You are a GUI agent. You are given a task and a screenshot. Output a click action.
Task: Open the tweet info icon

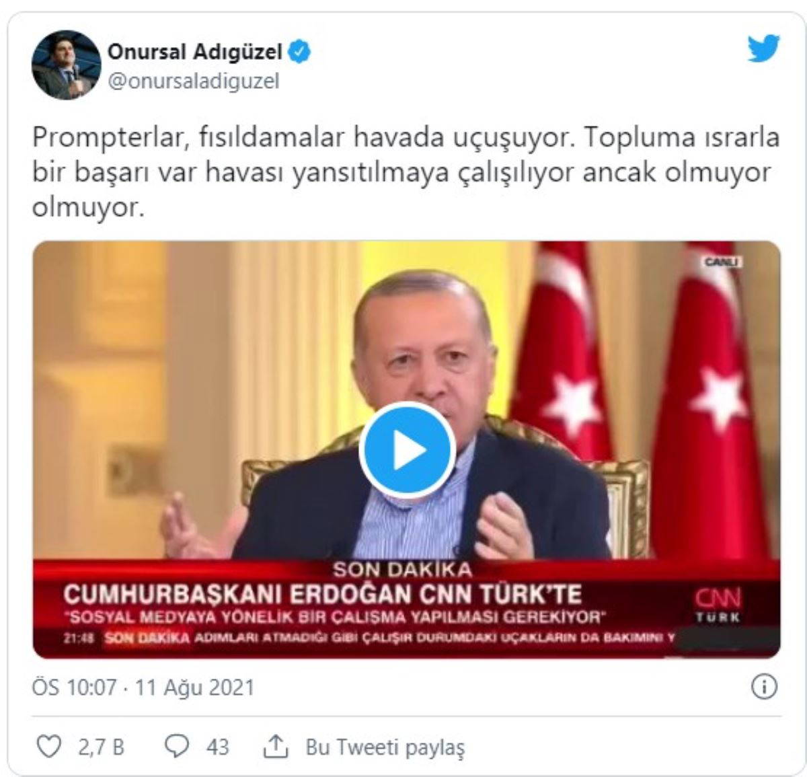point(763,687)
